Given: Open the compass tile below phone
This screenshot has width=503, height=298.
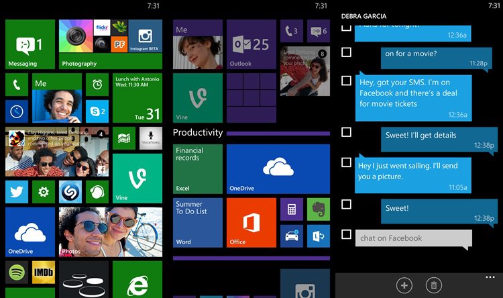Looking at the screenshot, I should click(17, 111).
